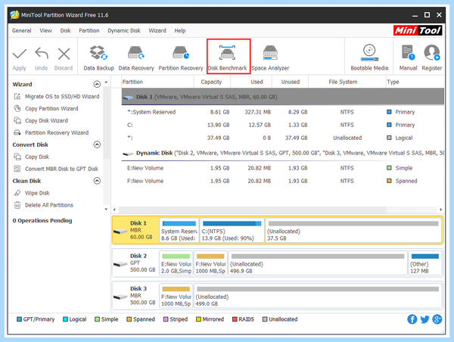Image resolution: width=454 pixels, height=342 pixels.
Task: Select System Reserved block in disk map
Action: click(x=179, y=231)
